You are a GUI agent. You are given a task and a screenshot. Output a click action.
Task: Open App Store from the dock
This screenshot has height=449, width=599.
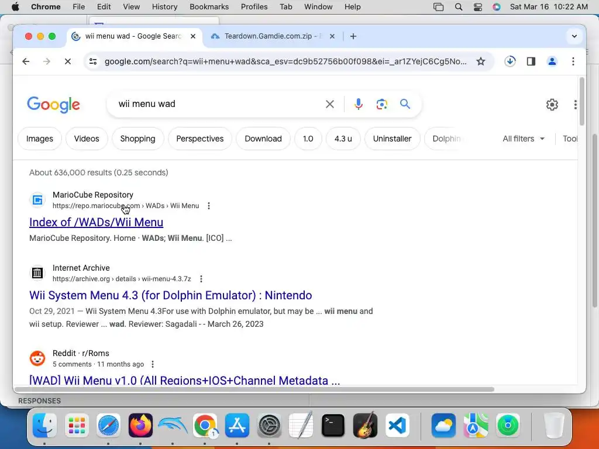tap(237, 426)
